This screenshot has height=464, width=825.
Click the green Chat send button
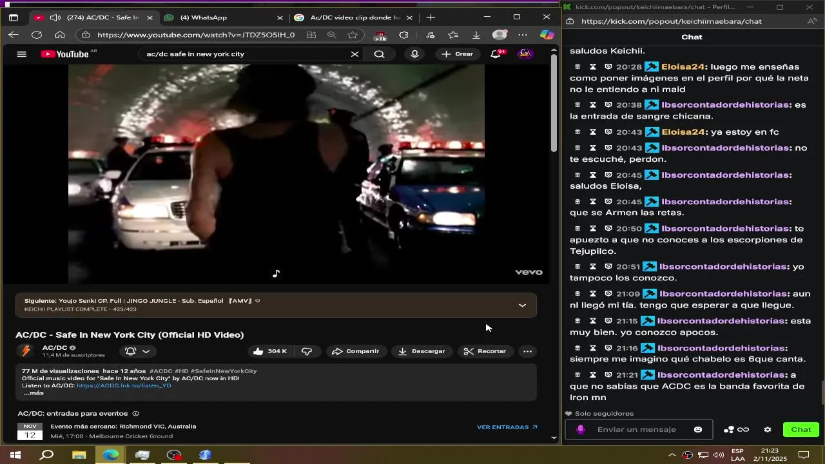click(x=801, y=430)
